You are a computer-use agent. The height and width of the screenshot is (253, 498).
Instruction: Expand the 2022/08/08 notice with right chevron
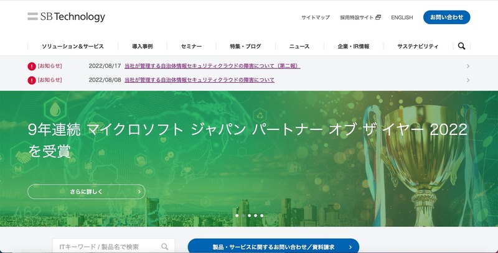[467, 80]
